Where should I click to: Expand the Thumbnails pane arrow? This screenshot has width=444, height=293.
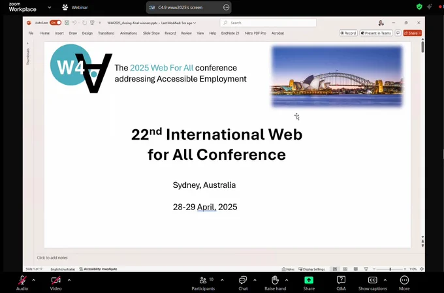point(27,43)
